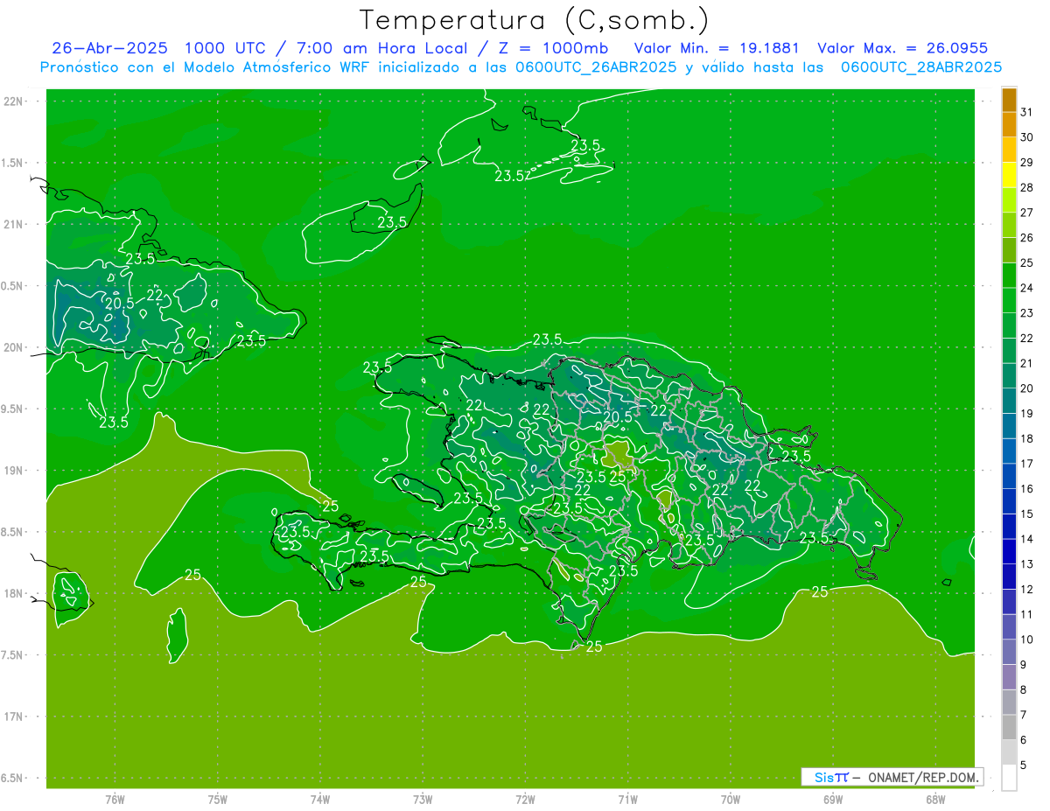The height and width of the screenshot is (811, 1050).
Task: Click the '17N' latitude axis label
Action: point(14,717)
